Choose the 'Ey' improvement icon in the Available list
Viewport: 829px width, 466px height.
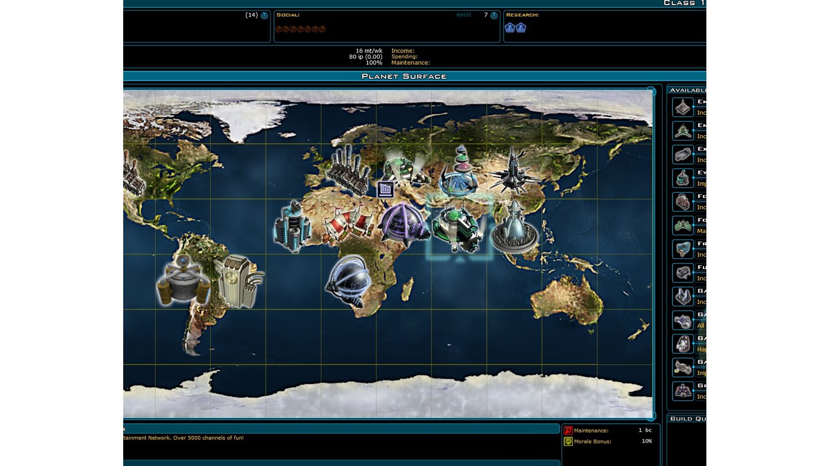point(683,178)
